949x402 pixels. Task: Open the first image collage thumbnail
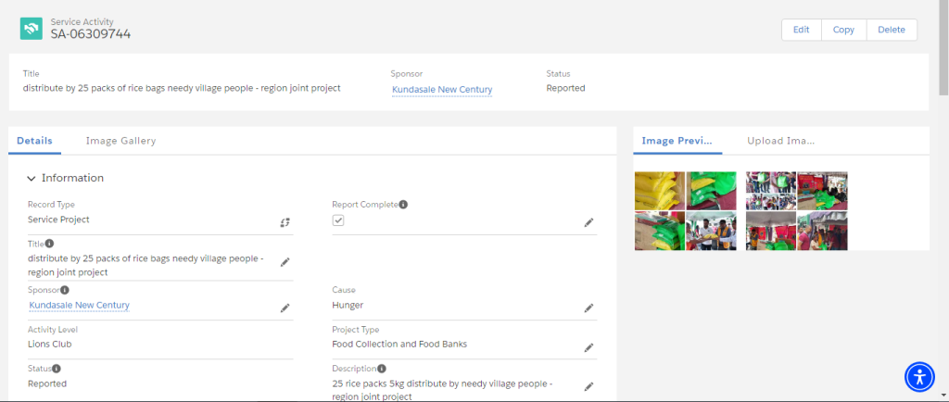click(686, 211)
